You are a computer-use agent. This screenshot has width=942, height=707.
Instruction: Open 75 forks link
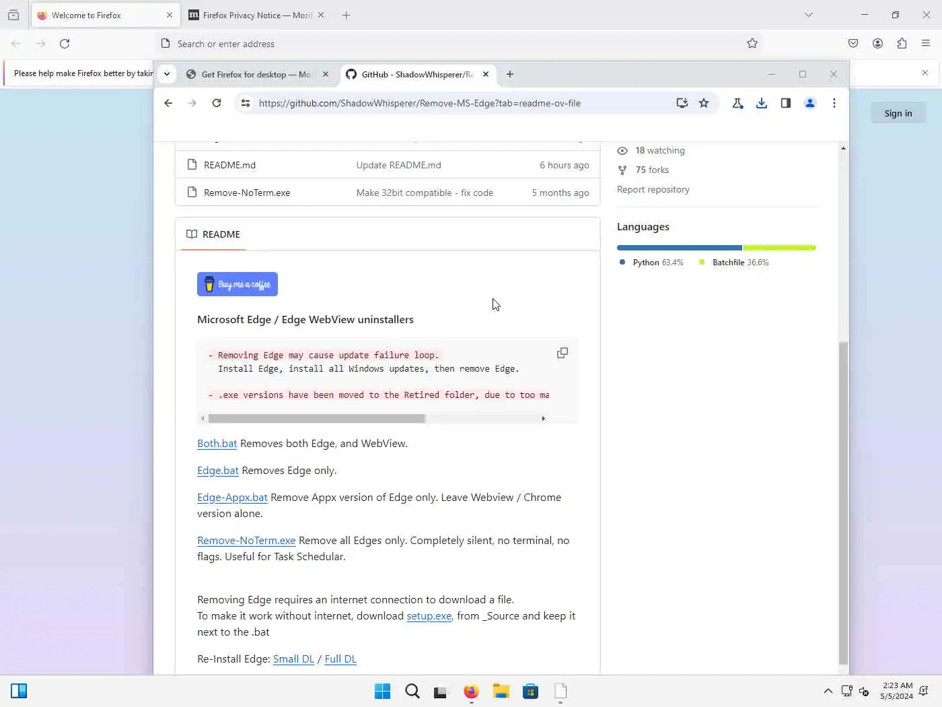coord(643,170)
